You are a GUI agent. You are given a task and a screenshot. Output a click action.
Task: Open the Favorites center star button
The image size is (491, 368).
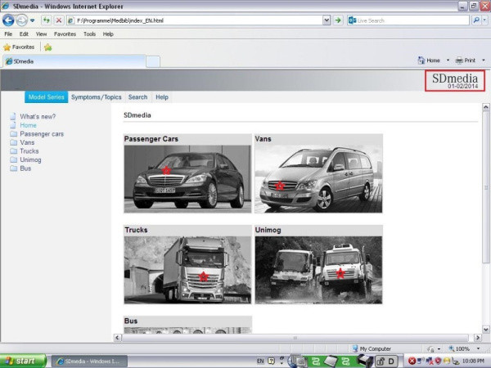19,47
